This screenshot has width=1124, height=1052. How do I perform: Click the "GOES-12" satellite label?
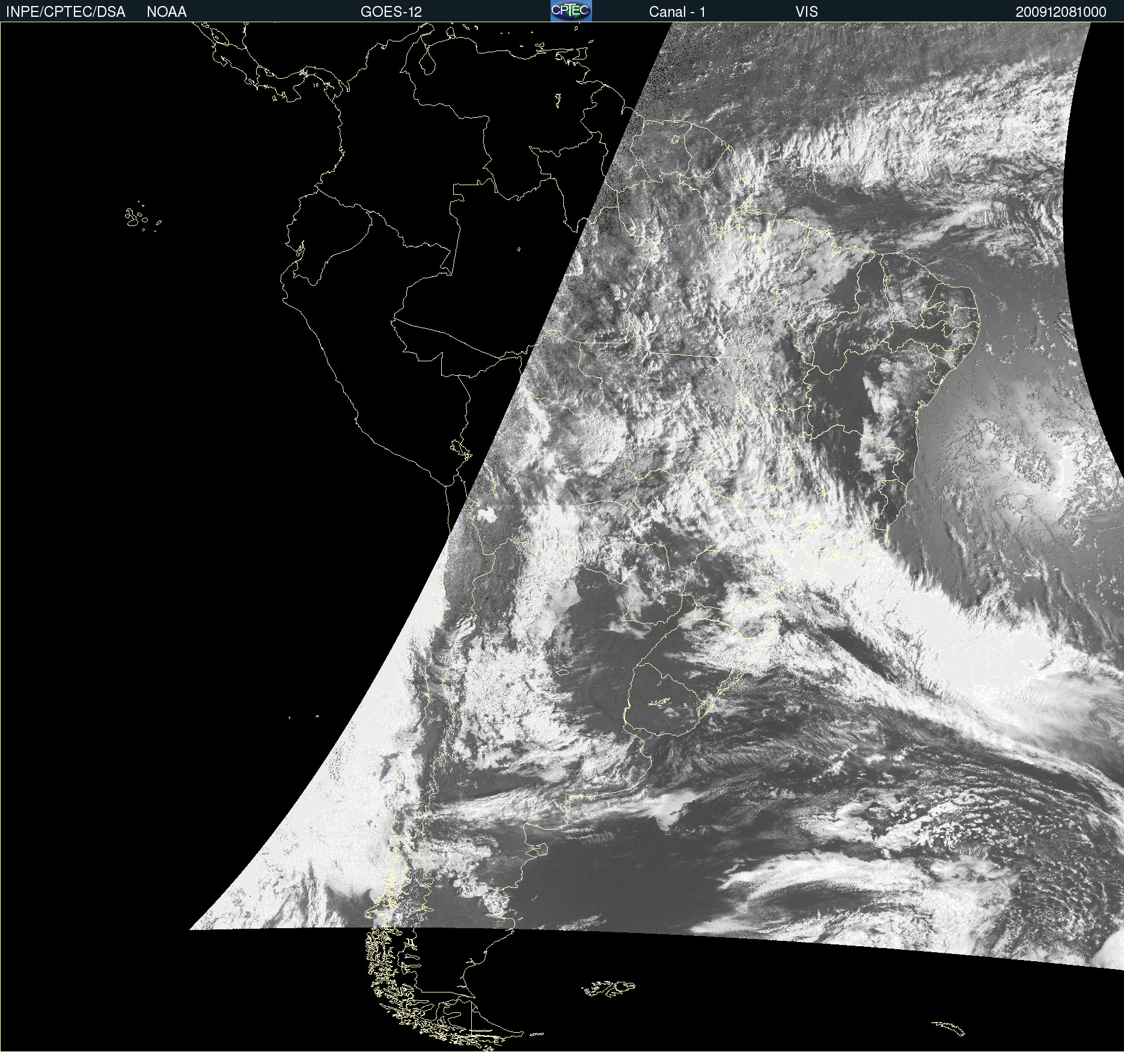[391, 12]
